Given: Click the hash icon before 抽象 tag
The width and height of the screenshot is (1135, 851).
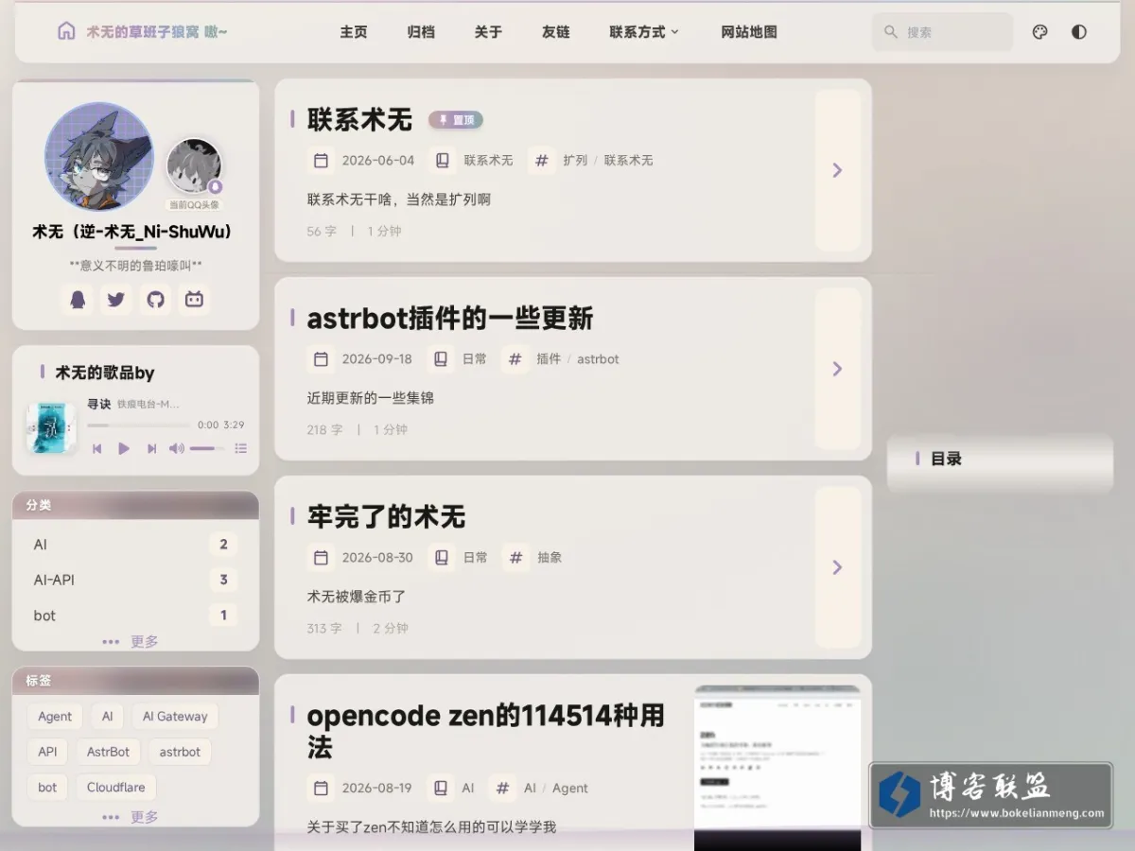Looking at the screenshot, I should 515,558.
